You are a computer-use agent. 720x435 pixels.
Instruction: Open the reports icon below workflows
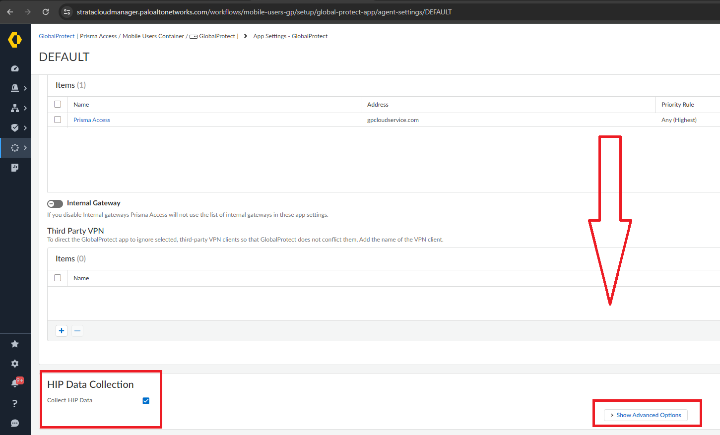[x=15, y=168]
